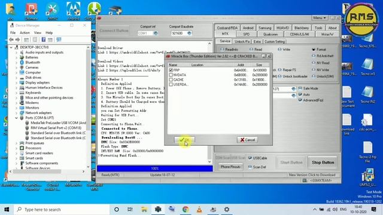Click the Phone Pinouts button
Image resolution: width=383 pixels, height=215 pixels.
click(x=230, y=167)
